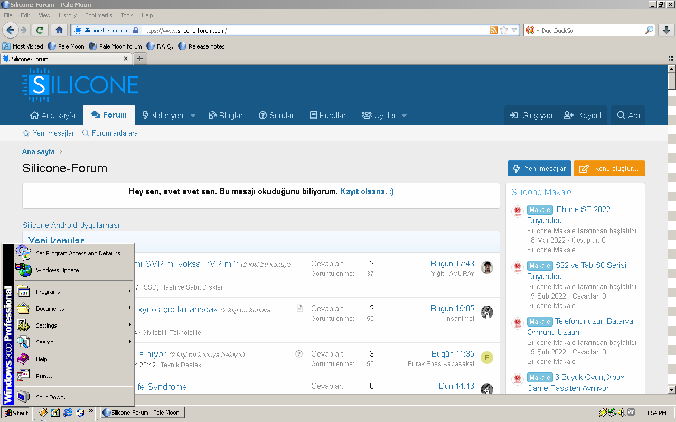Image resolution: width=676 pixels, height=422 pixels.
Task: Click the Ara search button
Action: point(628,116)
